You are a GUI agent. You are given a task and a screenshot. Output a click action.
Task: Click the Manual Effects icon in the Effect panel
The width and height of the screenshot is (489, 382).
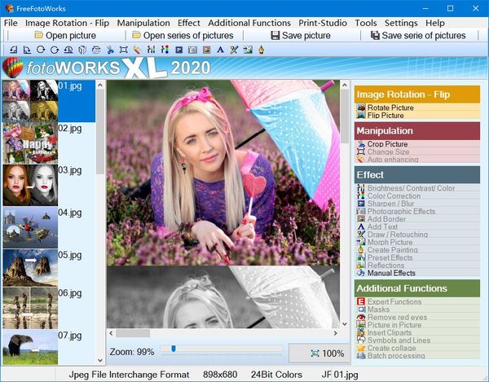pos(361,273)
